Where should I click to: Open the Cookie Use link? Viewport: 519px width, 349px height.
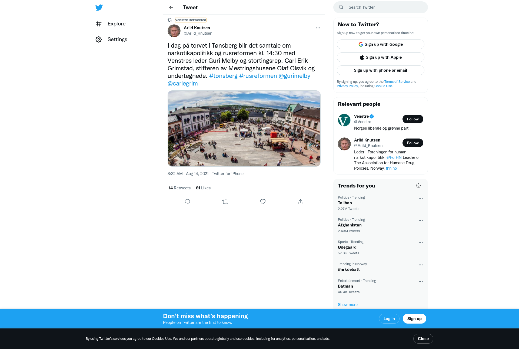point(383,86)
